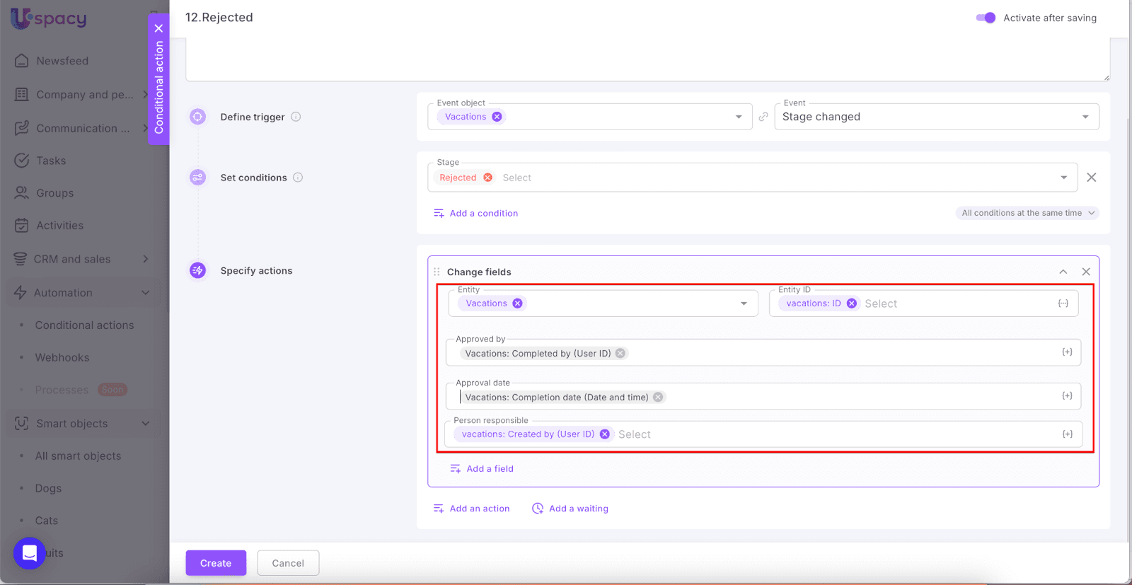Expand the Entity dropdown in Change fields
The width and height of the screenshot is (1132, 585).
tap(744, 303)
